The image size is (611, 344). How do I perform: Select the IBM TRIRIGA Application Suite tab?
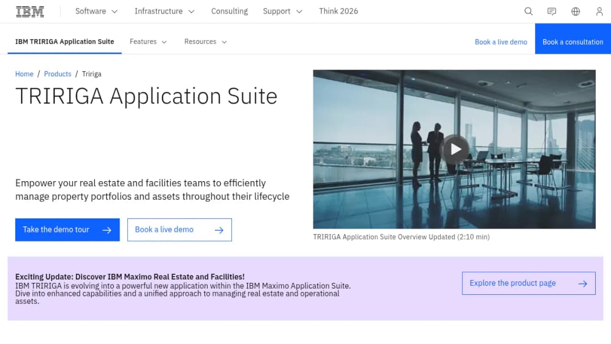click(x=64, y=41)
